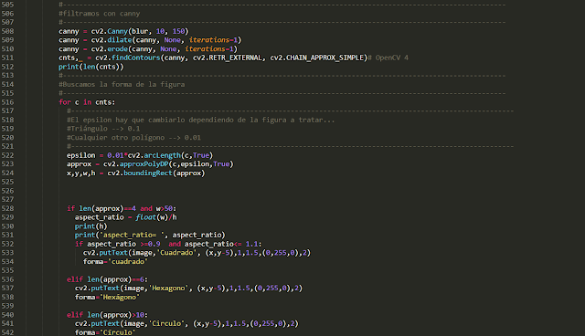Click the 'for c in cnts:' line
The width and height of the screenshot is (585, 336).
point(87,102)
